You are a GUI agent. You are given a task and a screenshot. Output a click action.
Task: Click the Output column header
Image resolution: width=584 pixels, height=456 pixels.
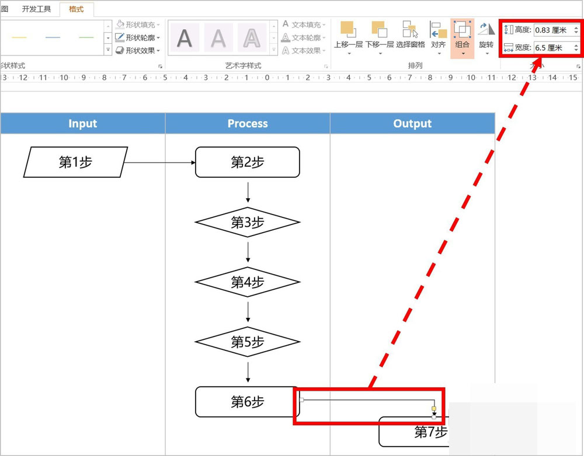click(412, 124)
